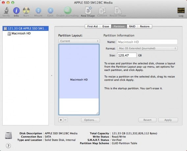Click the Options... button
Viewport: 187px width, 151px height.
91,120
